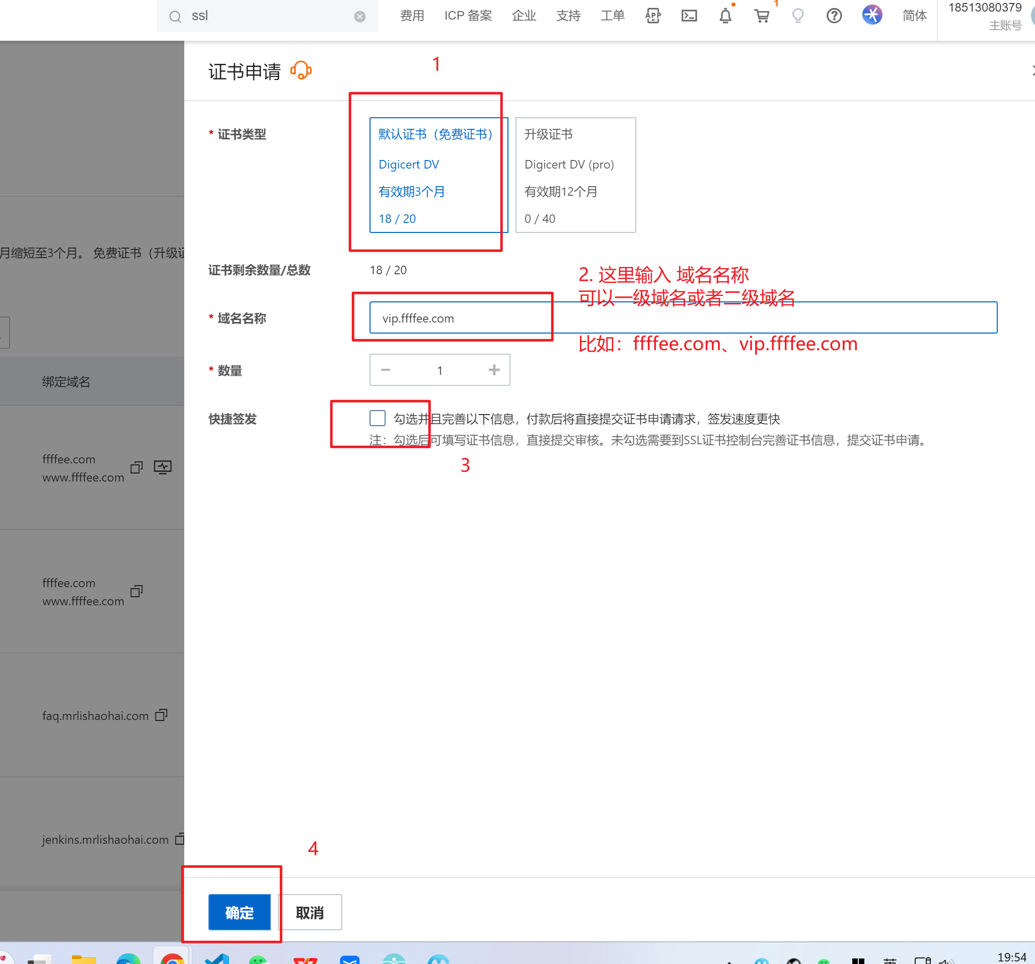This screenshot has width=1035, height=964.
Task: Open the mobile APP icon in the header
Action: pyautogui.click(x=653, y=16)
